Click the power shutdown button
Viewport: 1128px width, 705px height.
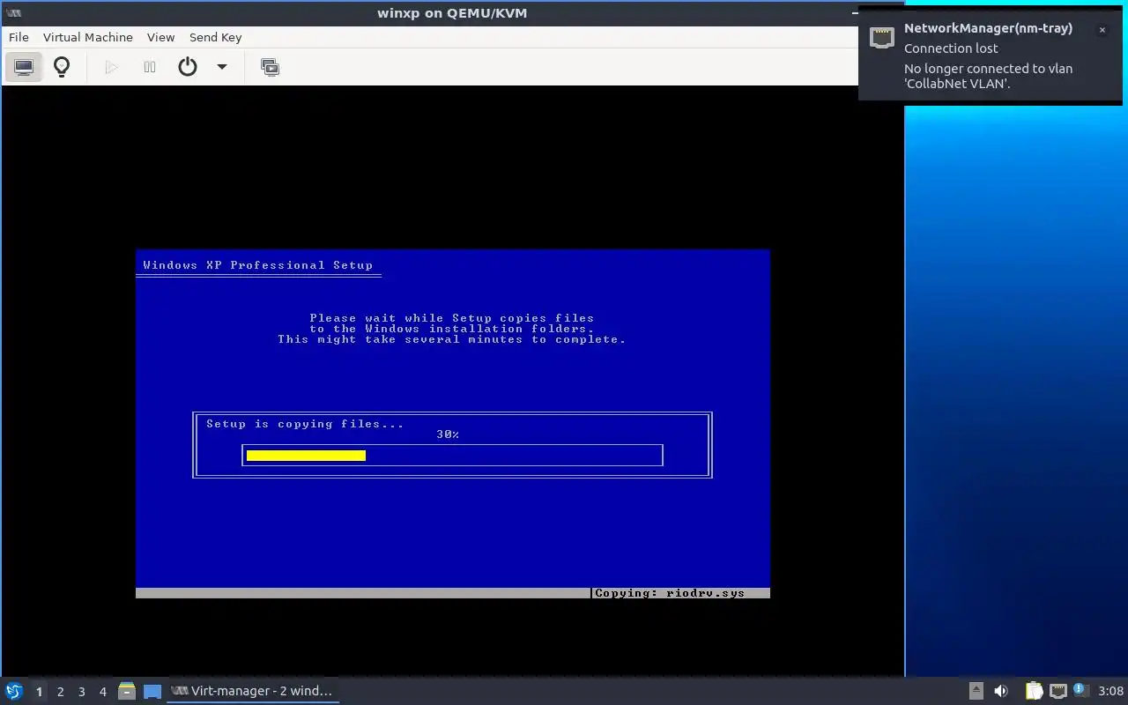(188, 67)
